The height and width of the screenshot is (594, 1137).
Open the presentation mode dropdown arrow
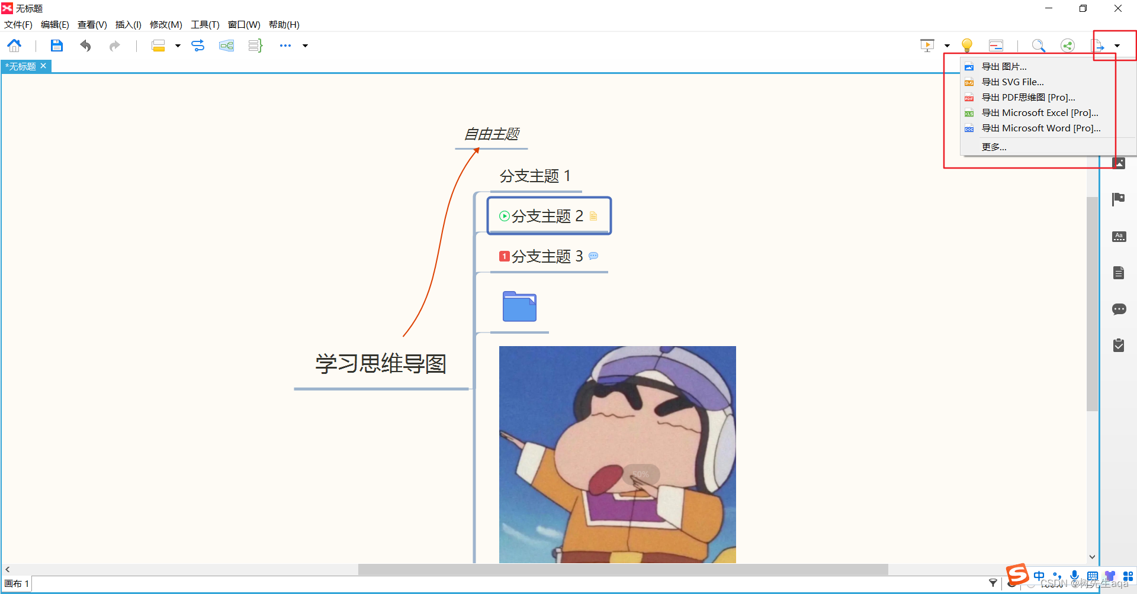point(947,46)
